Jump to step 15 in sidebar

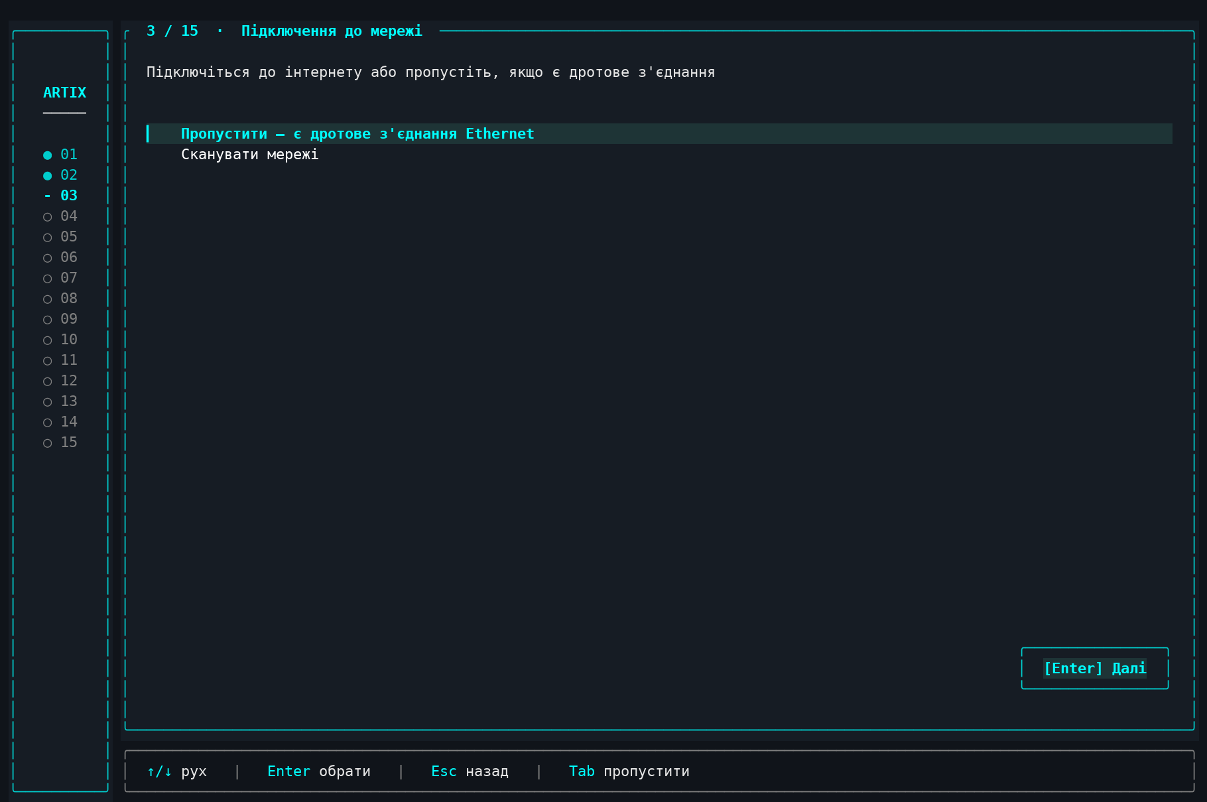(x=60, y=442)
